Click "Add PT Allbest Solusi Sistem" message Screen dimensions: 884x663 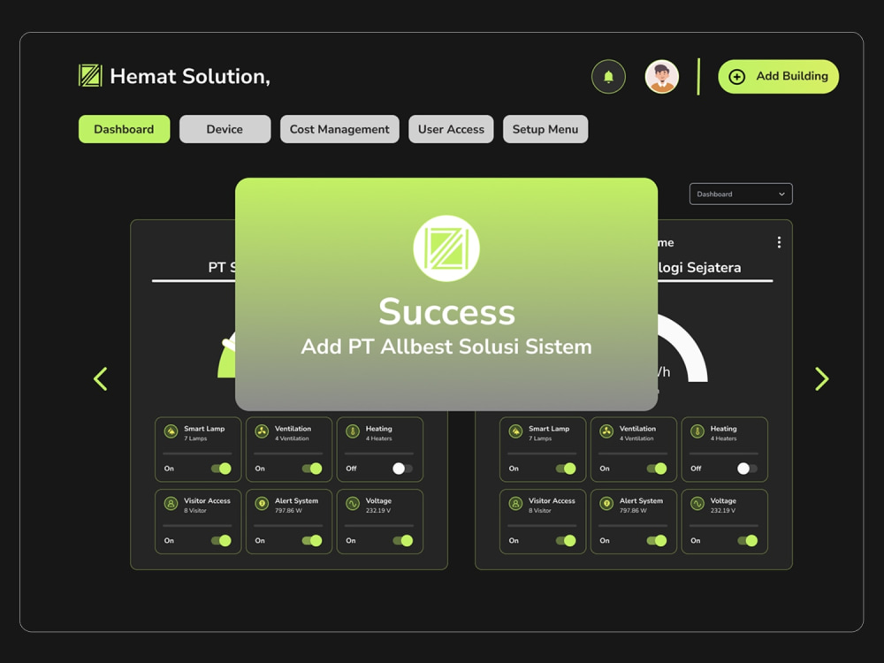pos(446,347)
